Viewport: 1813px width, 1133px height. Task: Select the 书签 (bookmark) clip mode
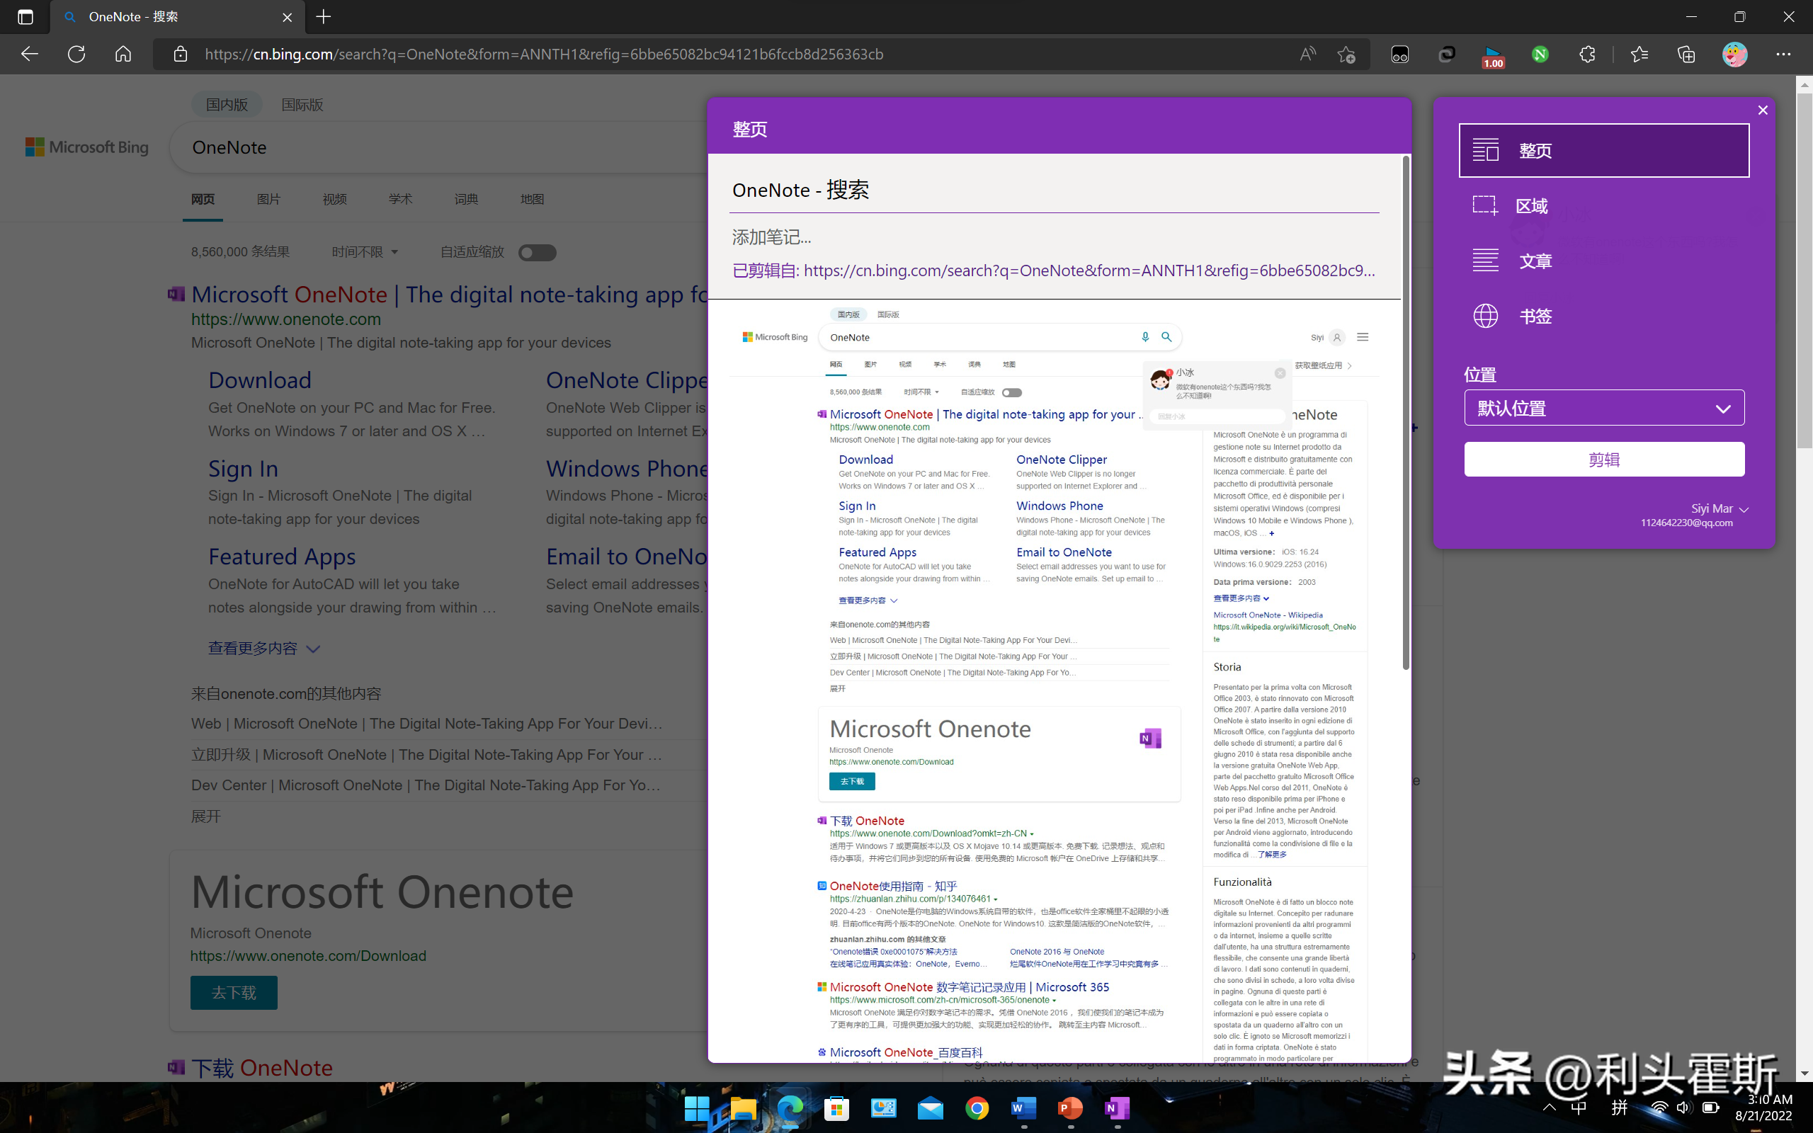tap(1604, 317)
